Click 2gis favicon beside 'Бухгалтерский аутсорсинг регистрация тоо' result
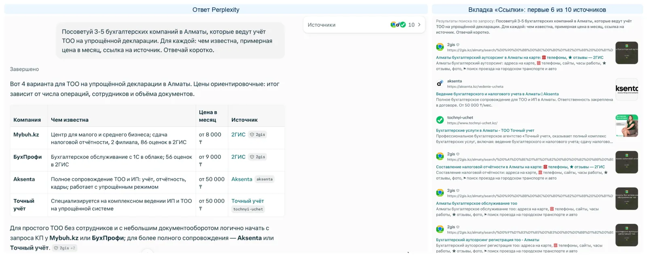Viewport: 647px width, 257px height. 440,229
